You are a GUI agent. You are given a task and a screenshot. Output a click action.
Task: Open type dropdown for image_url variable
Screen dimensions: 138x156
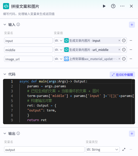point(58,59)
